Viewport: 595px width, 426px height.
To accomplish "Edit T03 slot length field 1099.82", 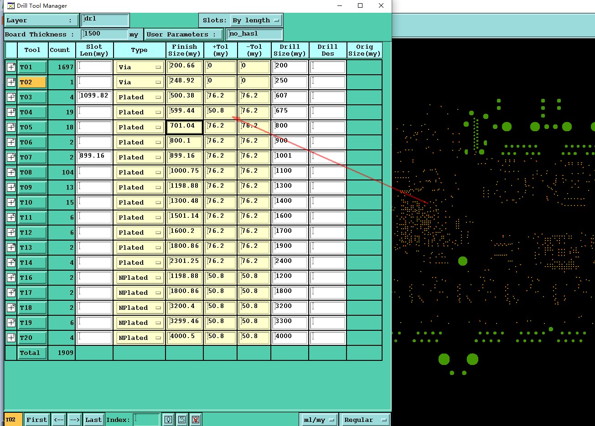I will click(94, 97).
